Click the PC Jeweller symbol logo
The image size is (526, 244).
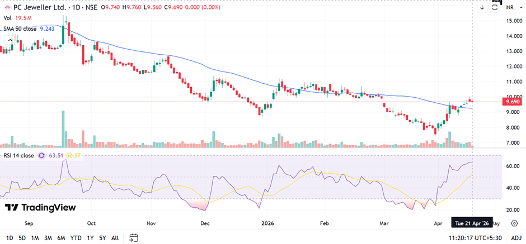click(x=7, y=7)
